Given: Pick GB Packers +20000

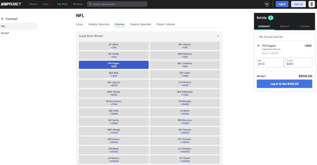Looking at the screenshot, I should 113,141.
